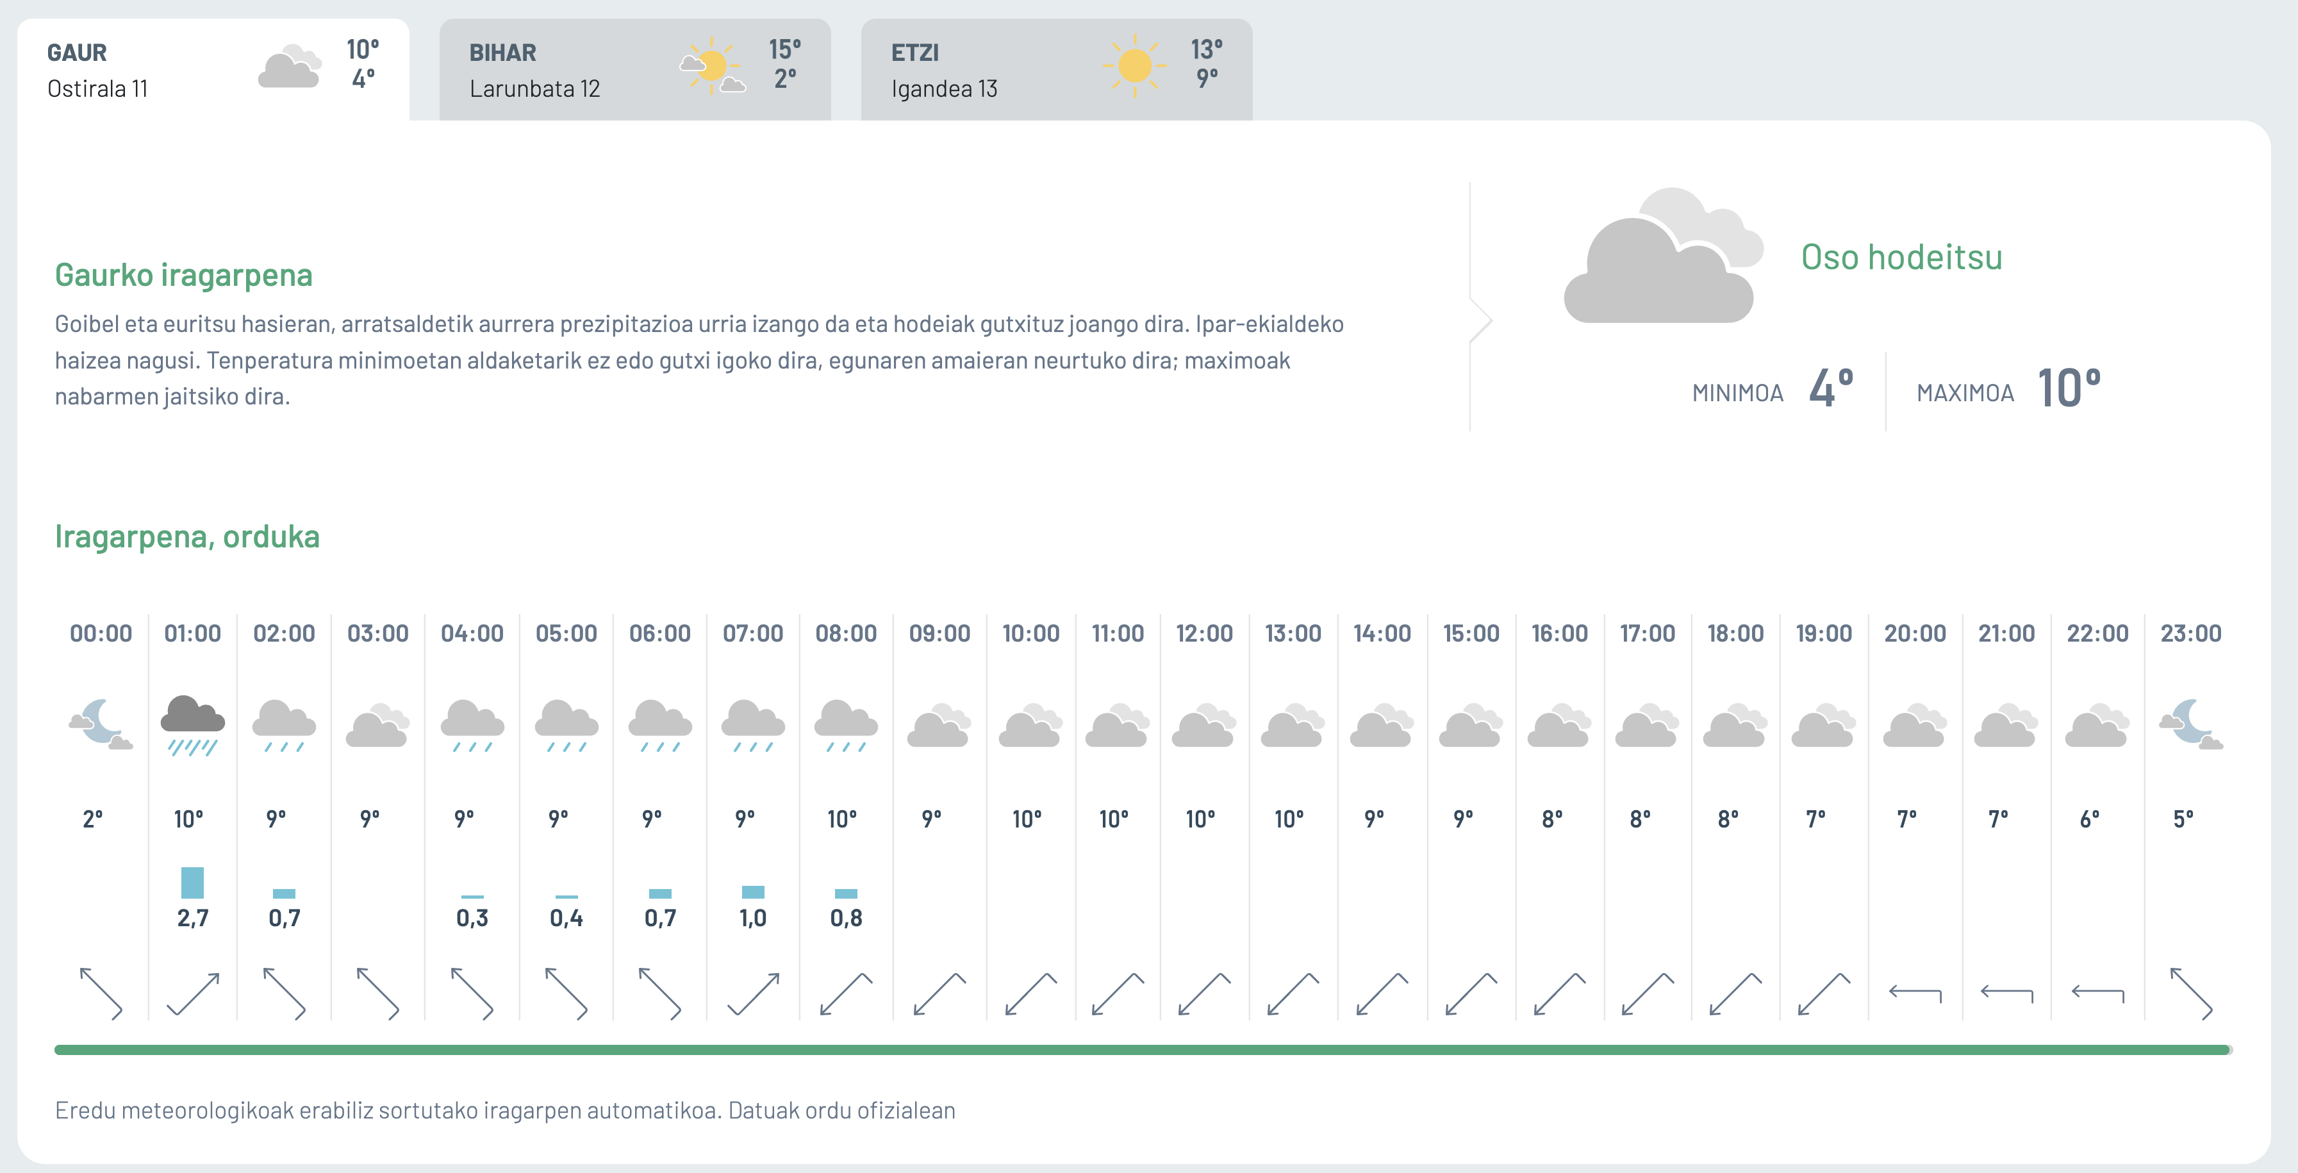
Task: Click the 2° temperature at 00:00
Action: [x=93, y=819]
